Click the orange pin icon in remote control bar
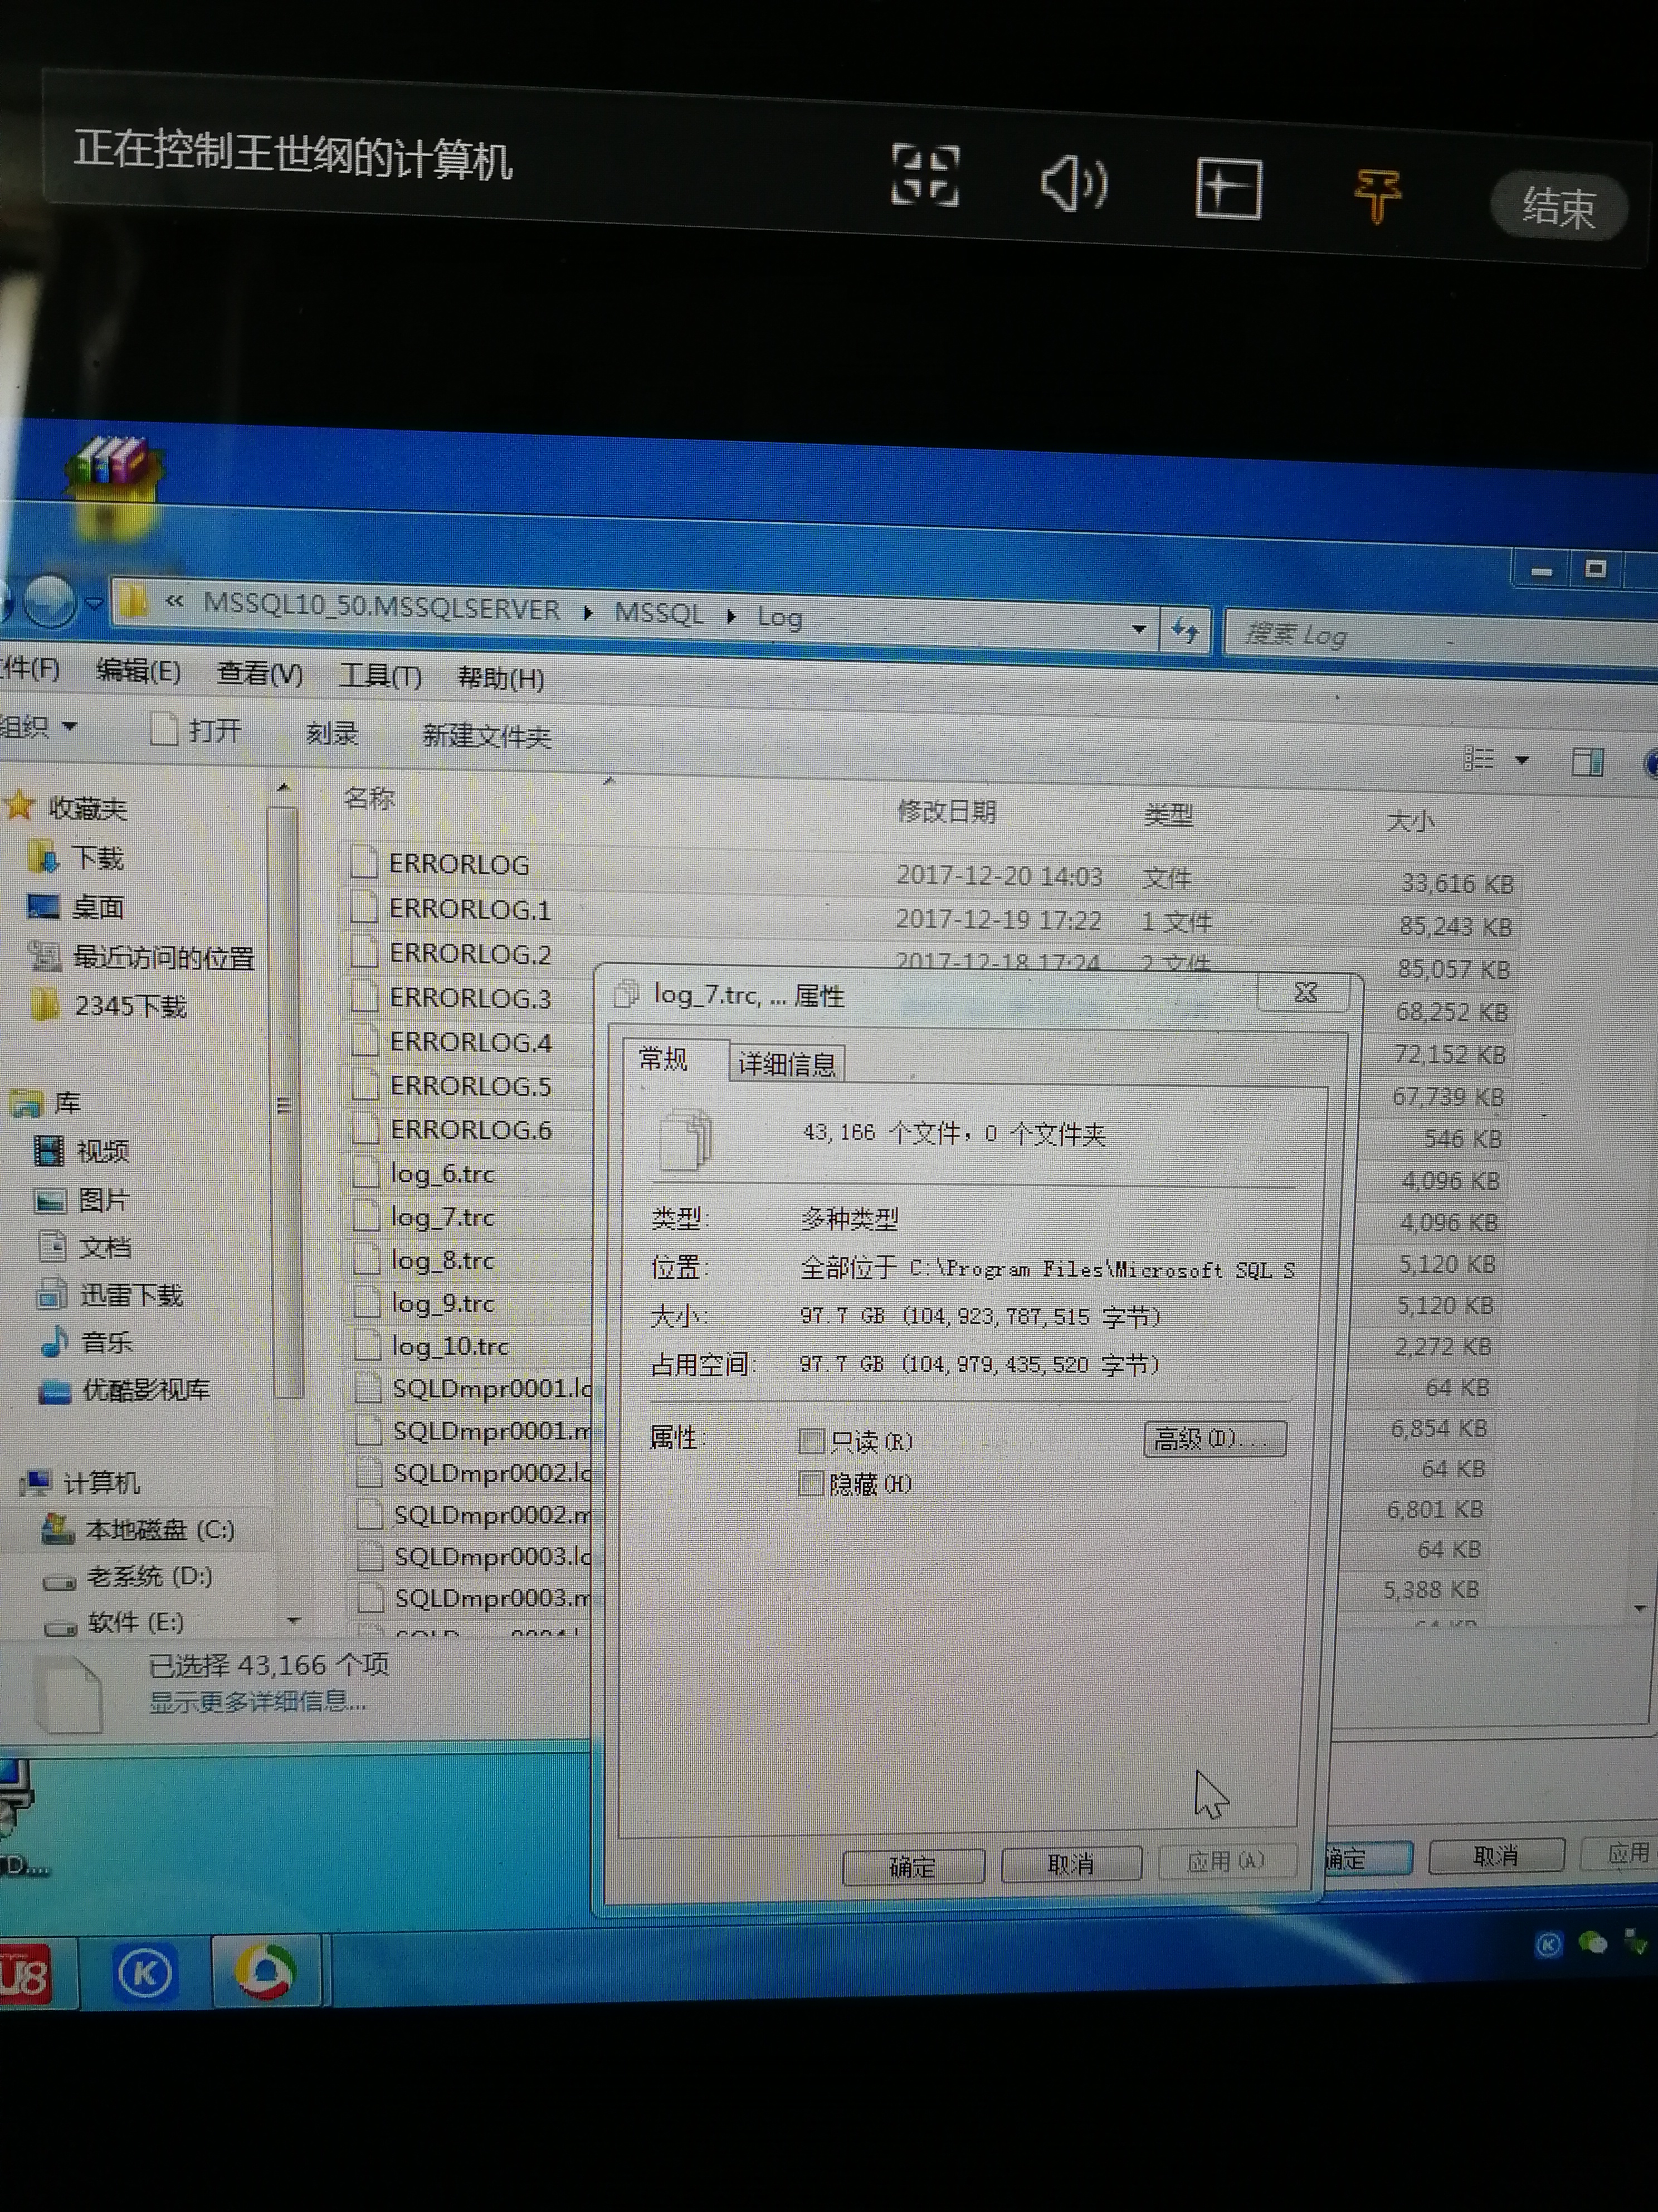1658x2212 pixels. click(1378, 195)
